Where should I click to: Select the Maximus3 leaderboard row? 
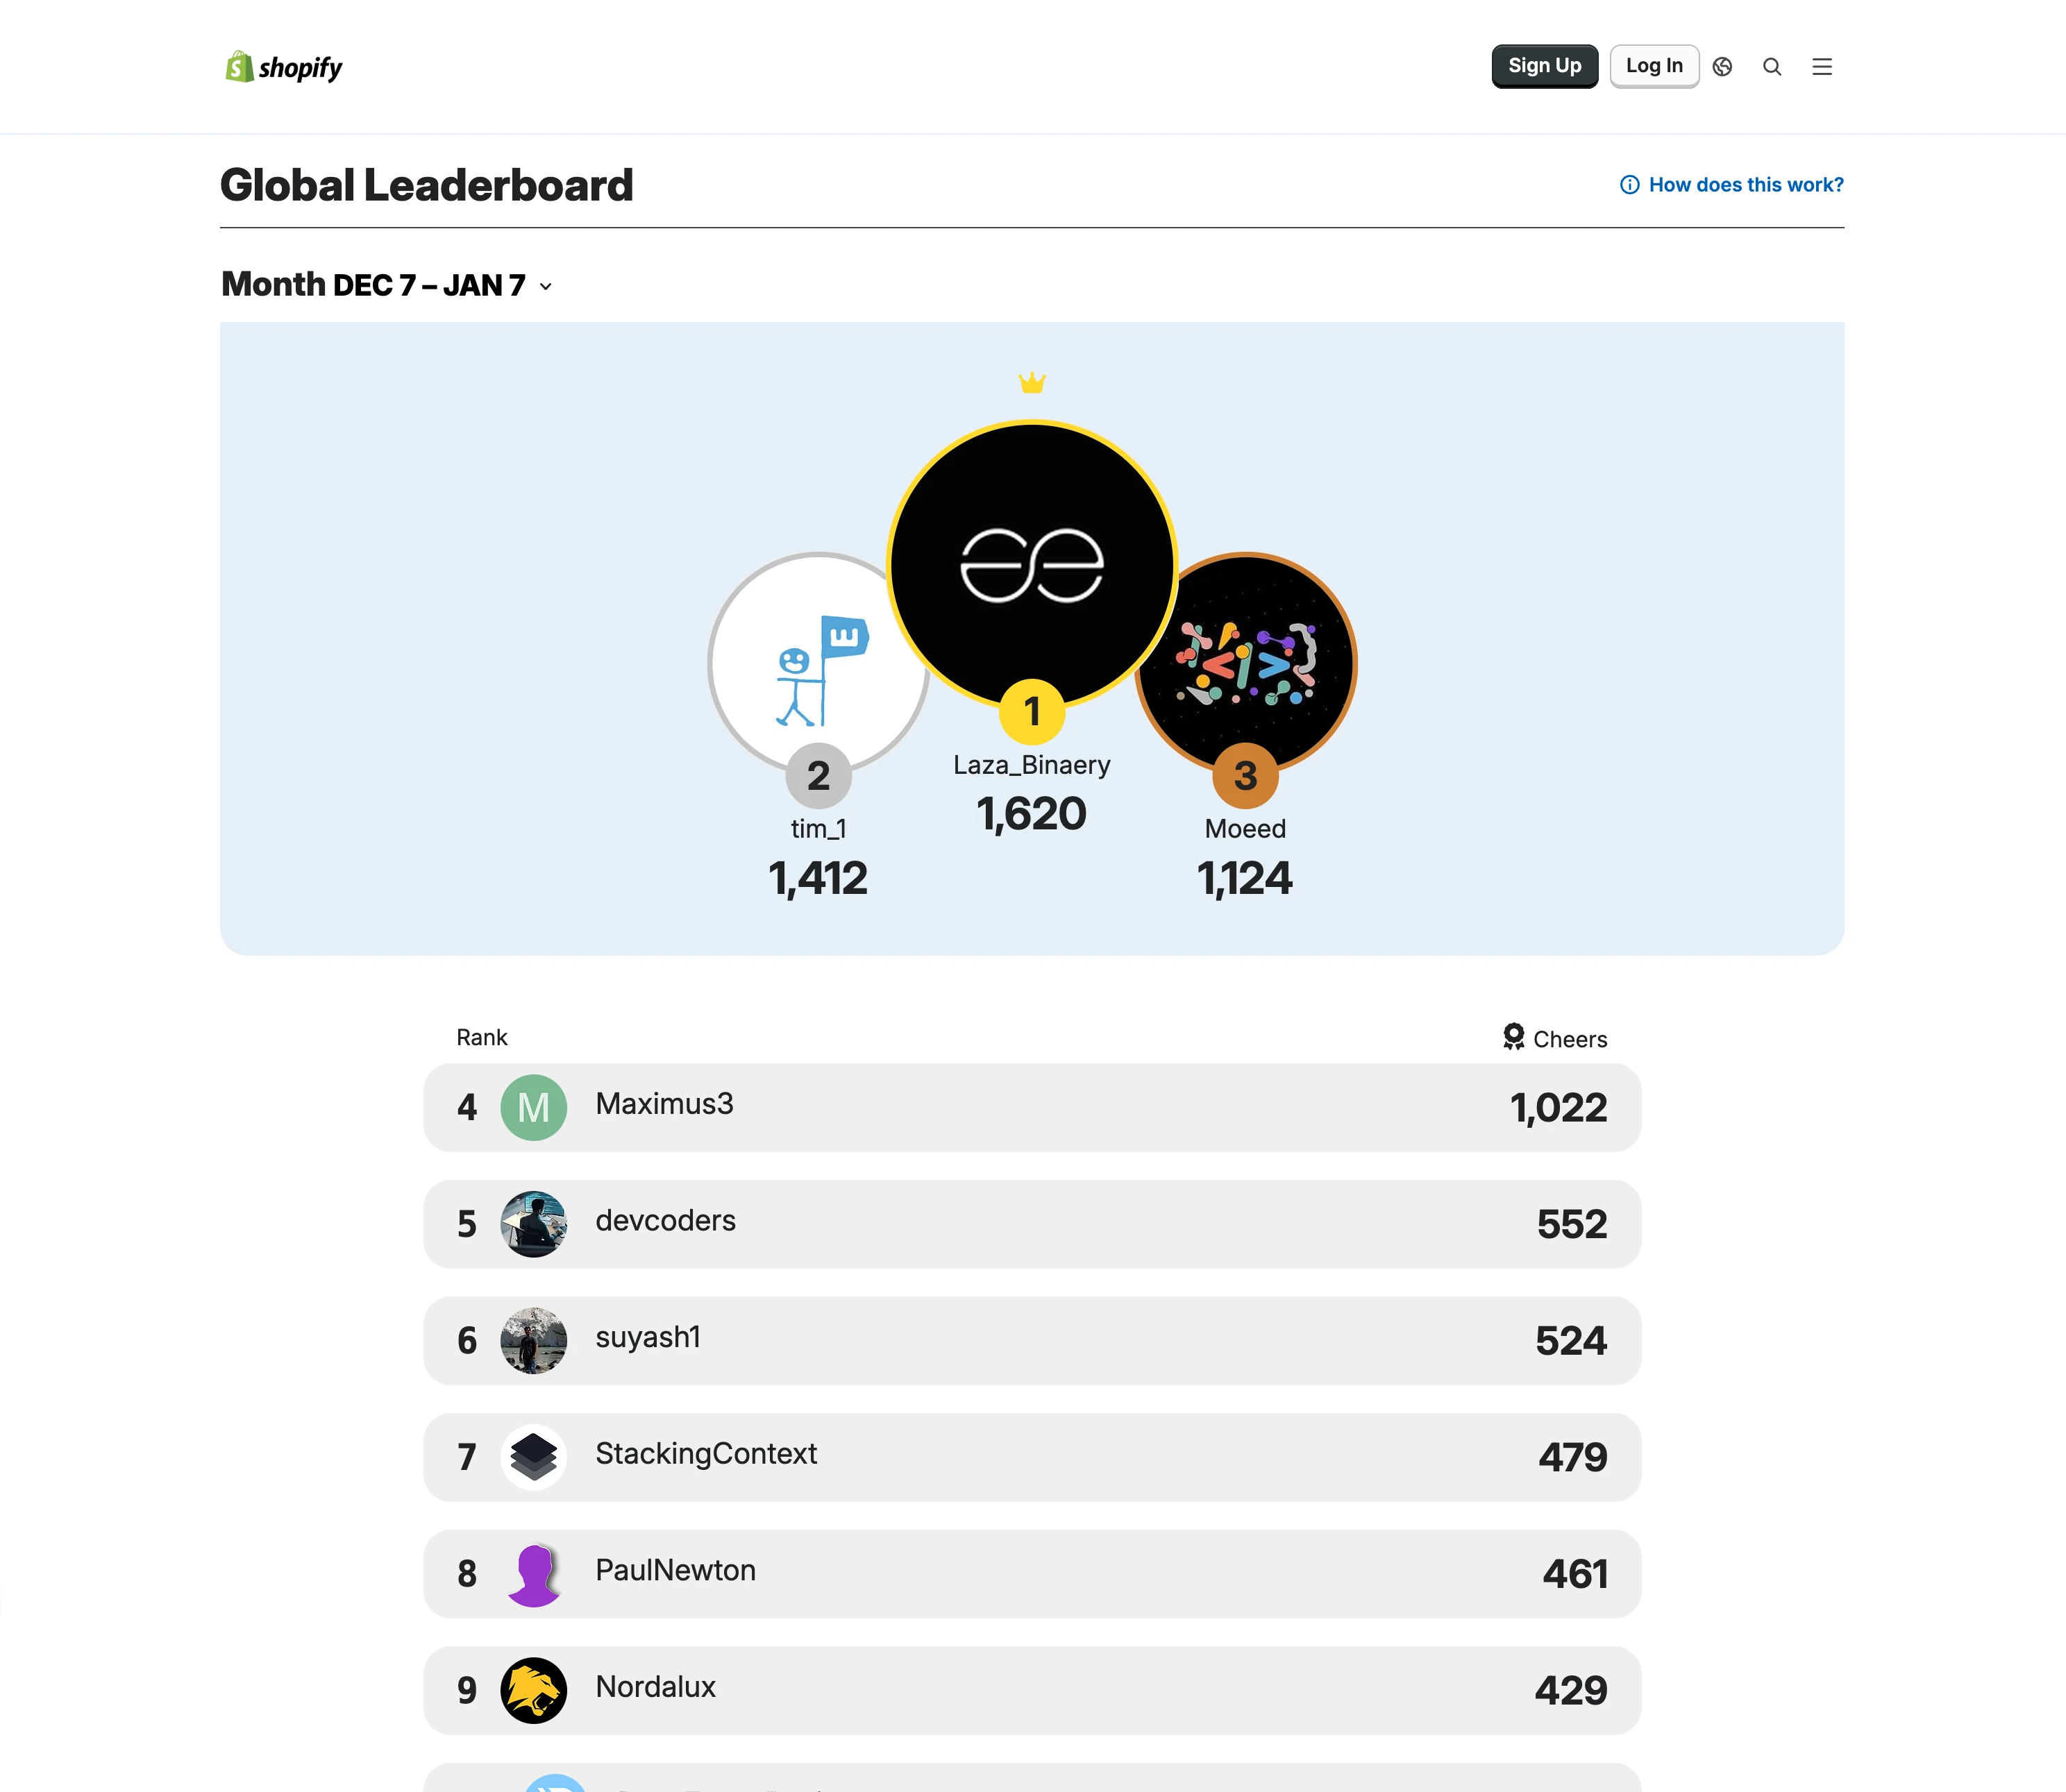click(x=1031, y=1107)
